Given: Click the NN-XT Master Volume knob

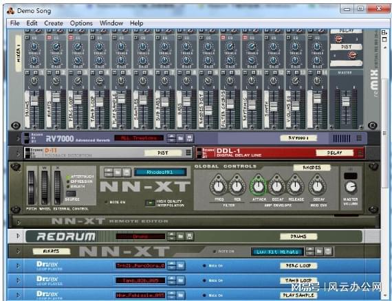Looking at the screenshot, I should [x=351, y=187].
